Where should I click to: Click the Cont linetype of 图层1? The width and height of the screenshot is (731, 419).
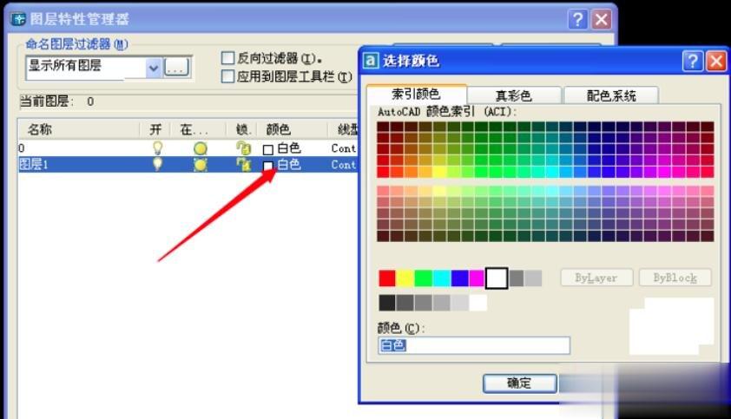[344, 165]
